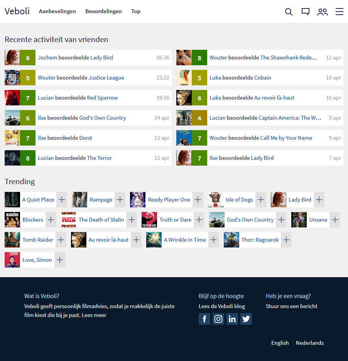
Task: Go to Aanbevelingen in the top navigation
Action: pyautogui.click(x=57, y=11)
